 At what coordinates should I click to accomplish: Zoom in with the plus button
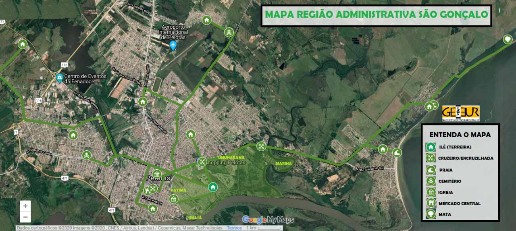(x=25, y=206)
